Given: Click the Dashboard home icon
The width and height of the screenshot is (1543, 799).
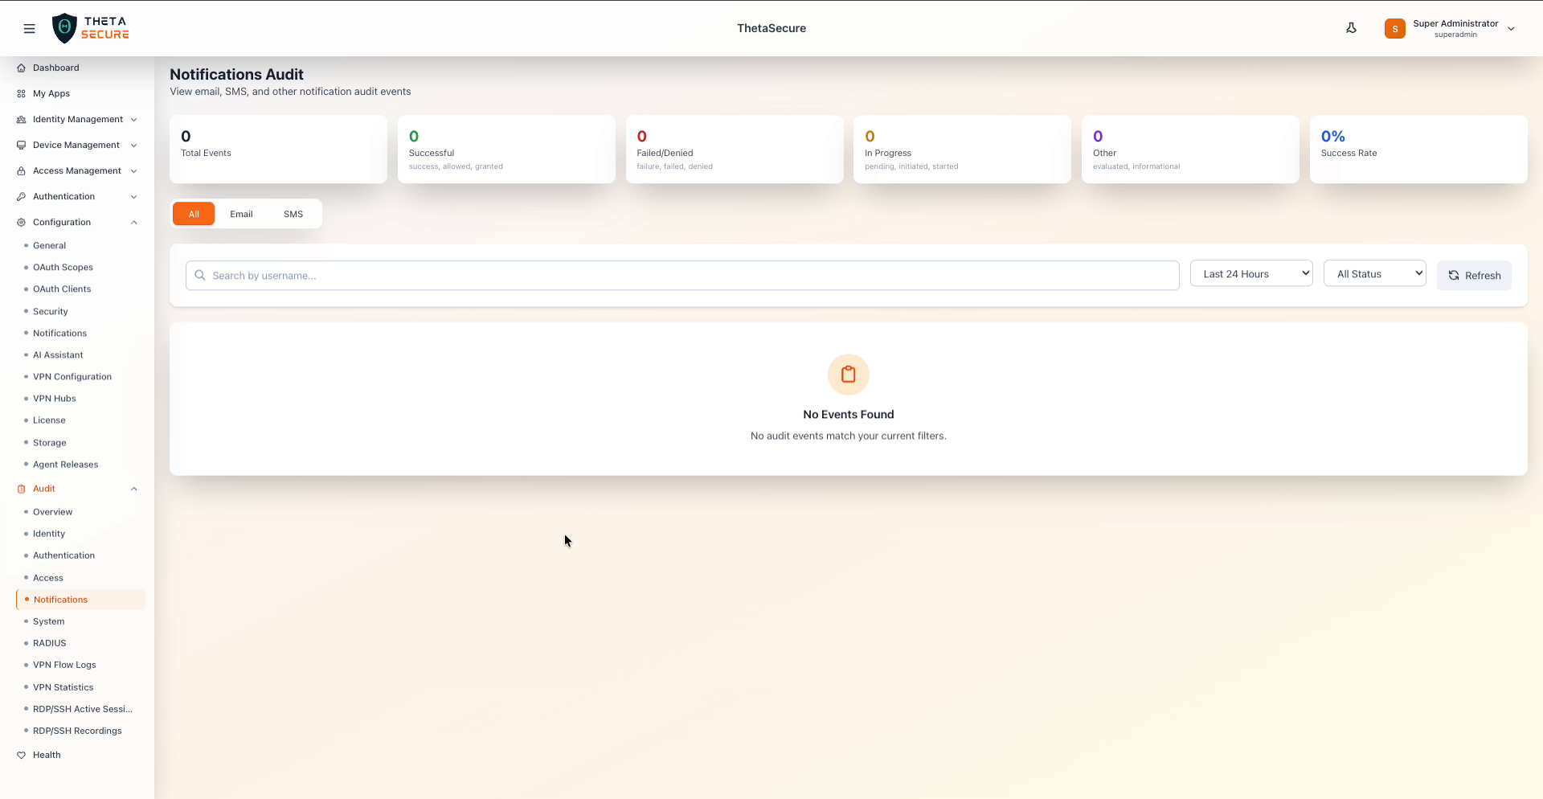Looking at the screenshot, I should 20,68.
